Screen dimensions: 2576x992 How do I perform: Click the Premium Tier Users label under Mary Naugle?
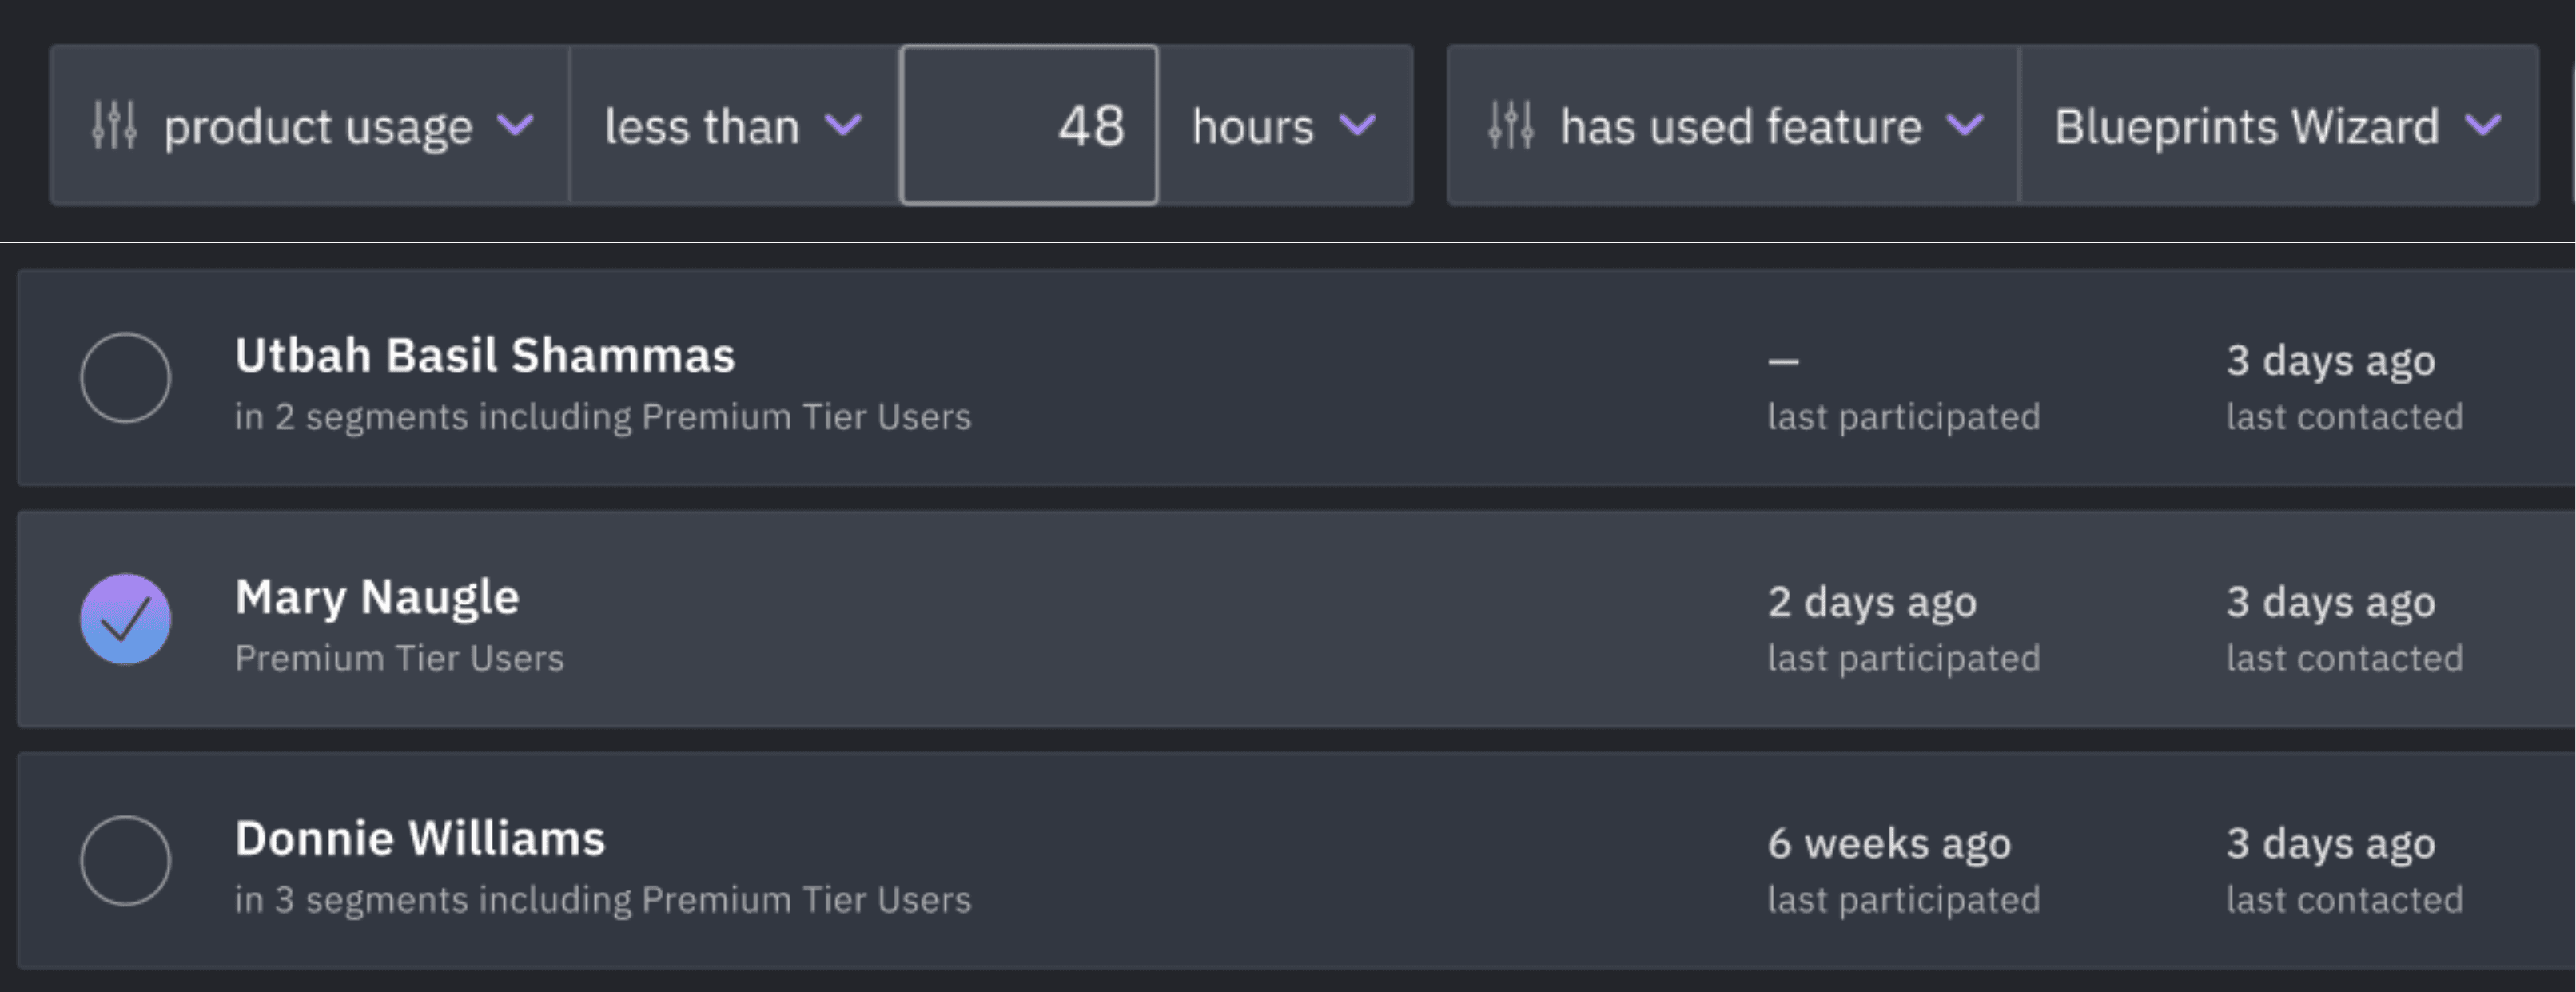coord(400,658)
